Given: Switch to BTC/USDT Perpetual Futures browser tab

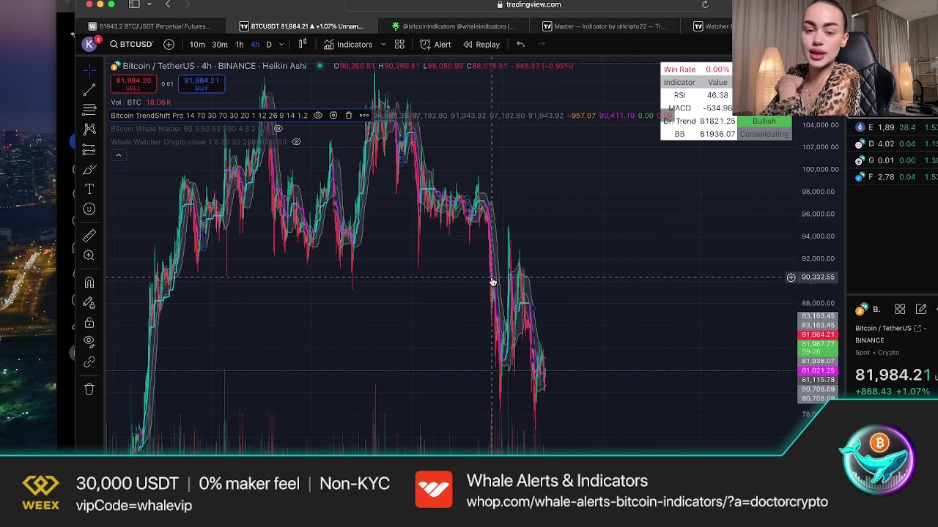Looking at the screenshot, I should (x=149, y=26).
